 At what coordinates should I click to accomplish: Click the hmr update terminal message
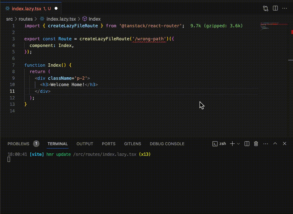pyautogui.click(x=59, y=154)
